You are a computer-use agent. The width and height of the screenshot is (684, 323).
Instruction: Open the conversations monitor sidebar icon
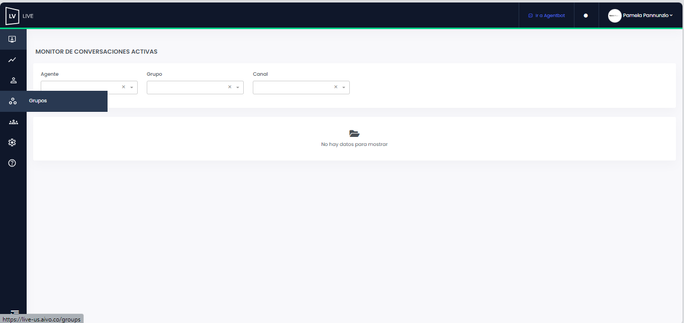pyautogui.click(x=13, y=39)
